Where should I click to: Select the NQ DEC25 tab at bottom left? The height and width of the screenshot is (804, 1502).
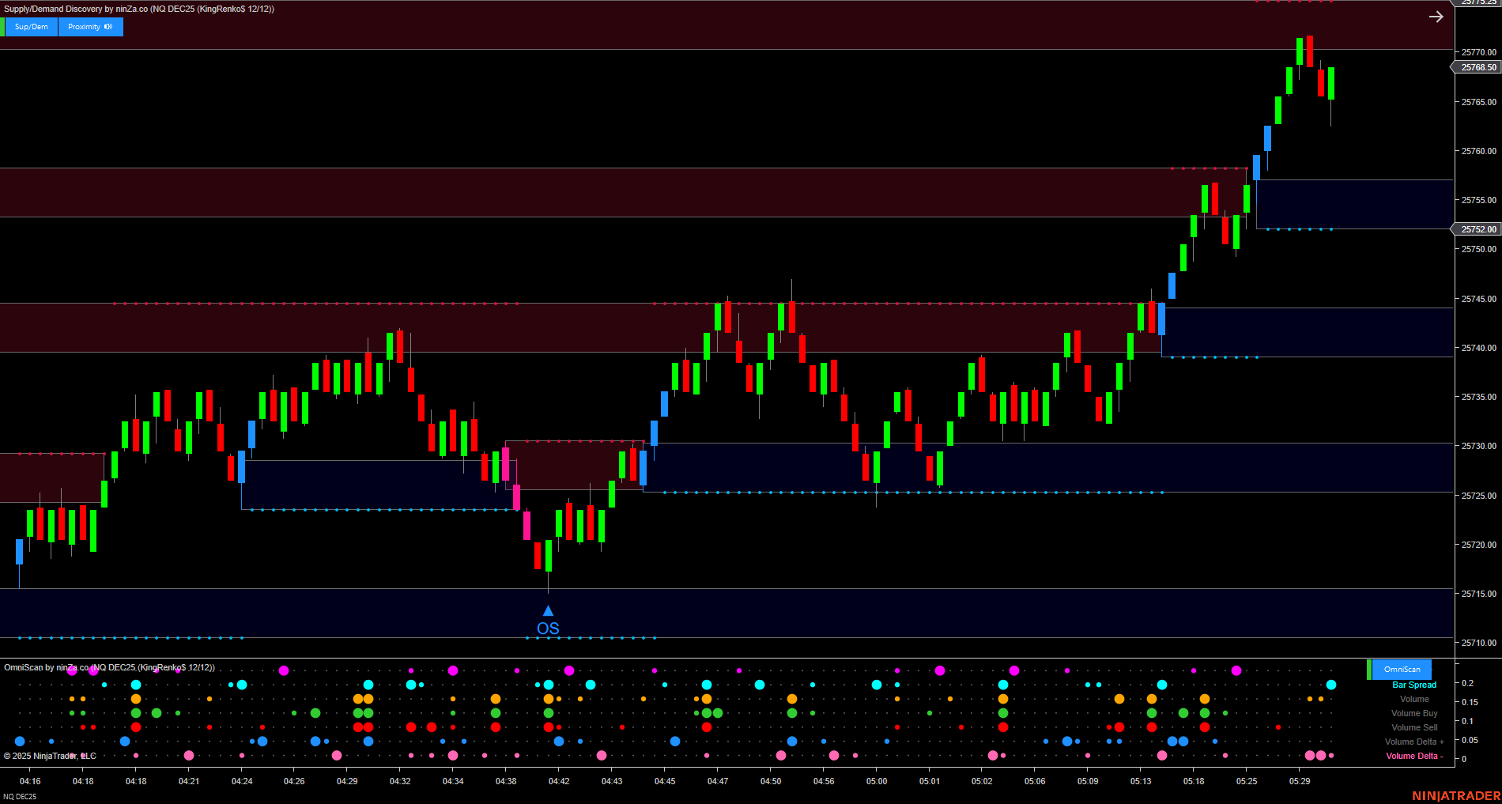[21, 796]
